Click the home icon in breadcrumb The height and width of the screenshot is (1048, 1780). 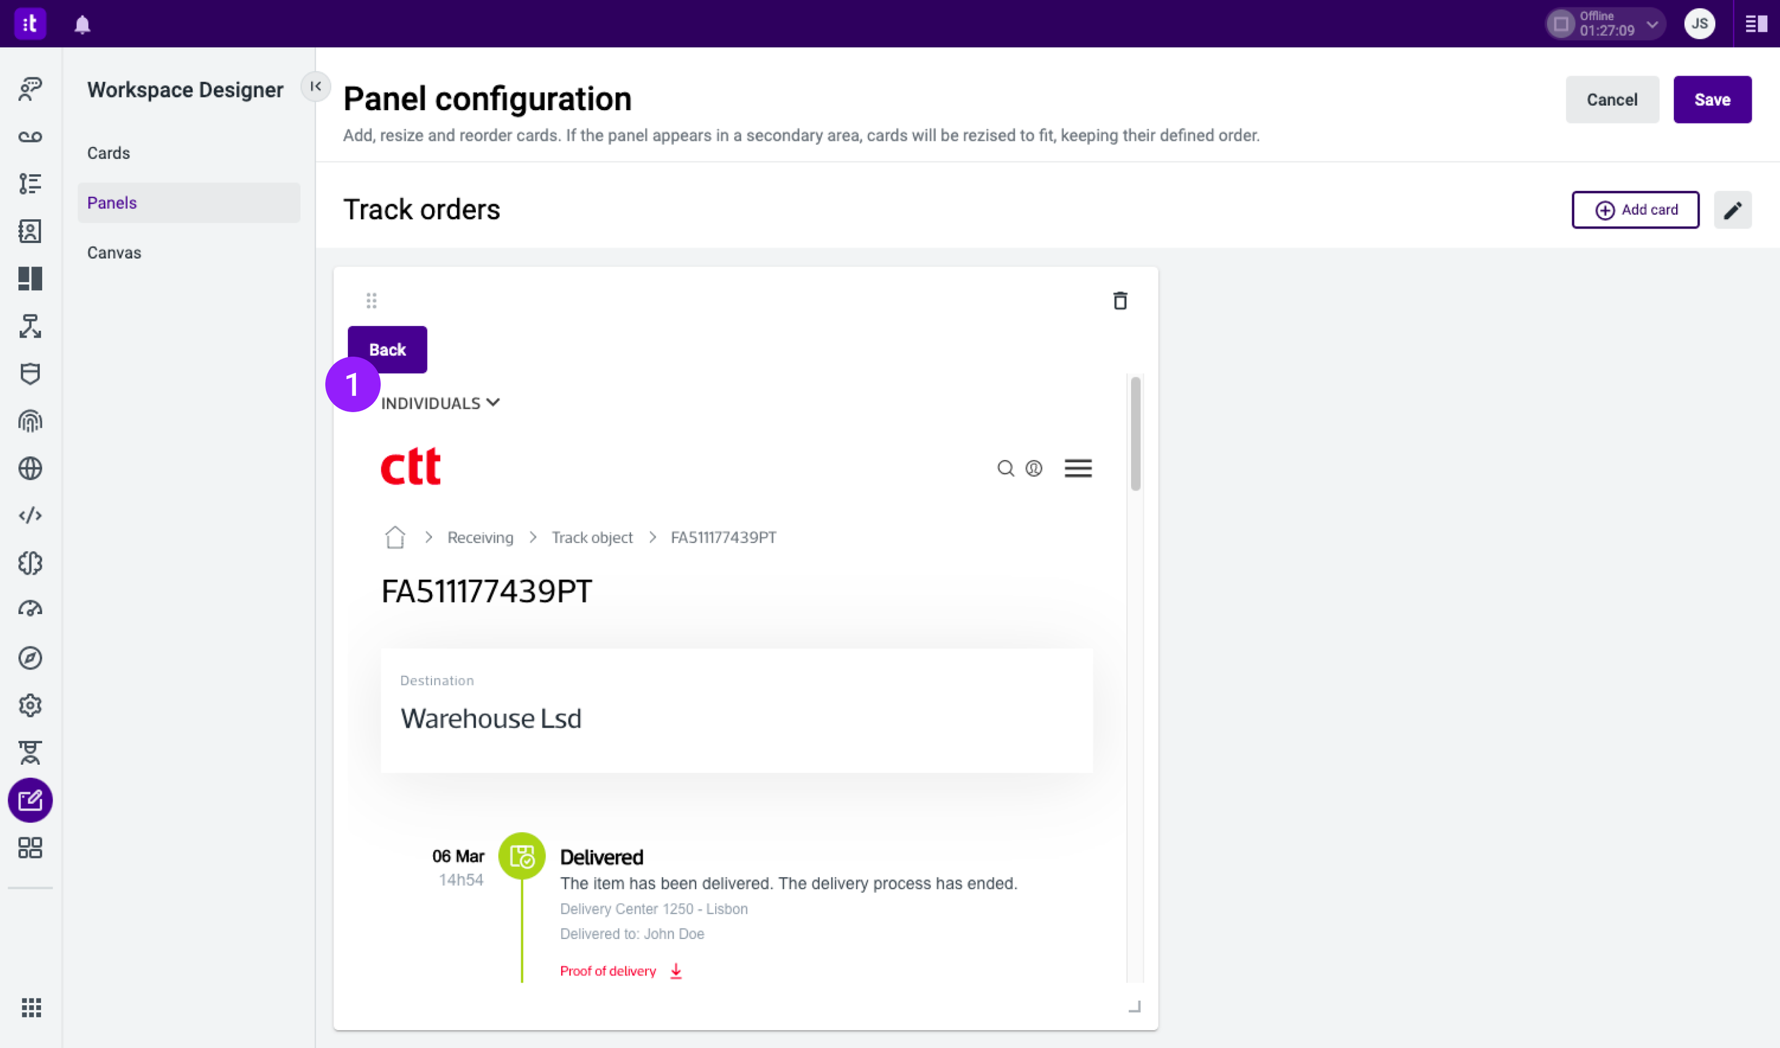(395, 537)
